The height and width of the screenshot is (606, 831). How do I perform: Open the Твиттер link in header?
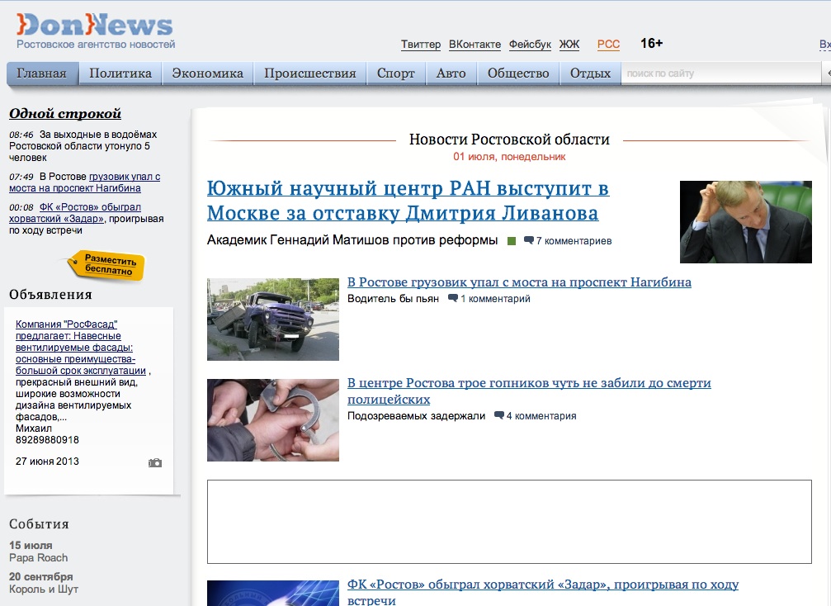tap(421, 45)
